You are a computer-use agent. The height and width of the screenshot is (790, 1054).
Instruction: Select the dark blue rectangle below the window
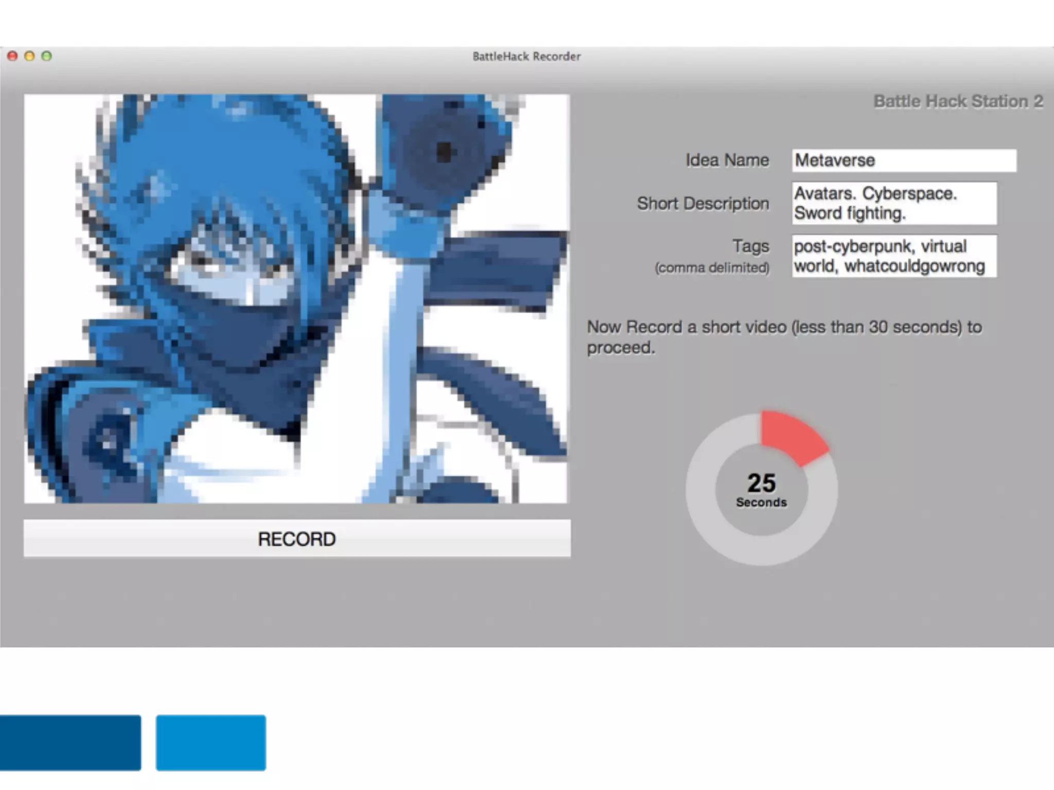tap(70, 742)
